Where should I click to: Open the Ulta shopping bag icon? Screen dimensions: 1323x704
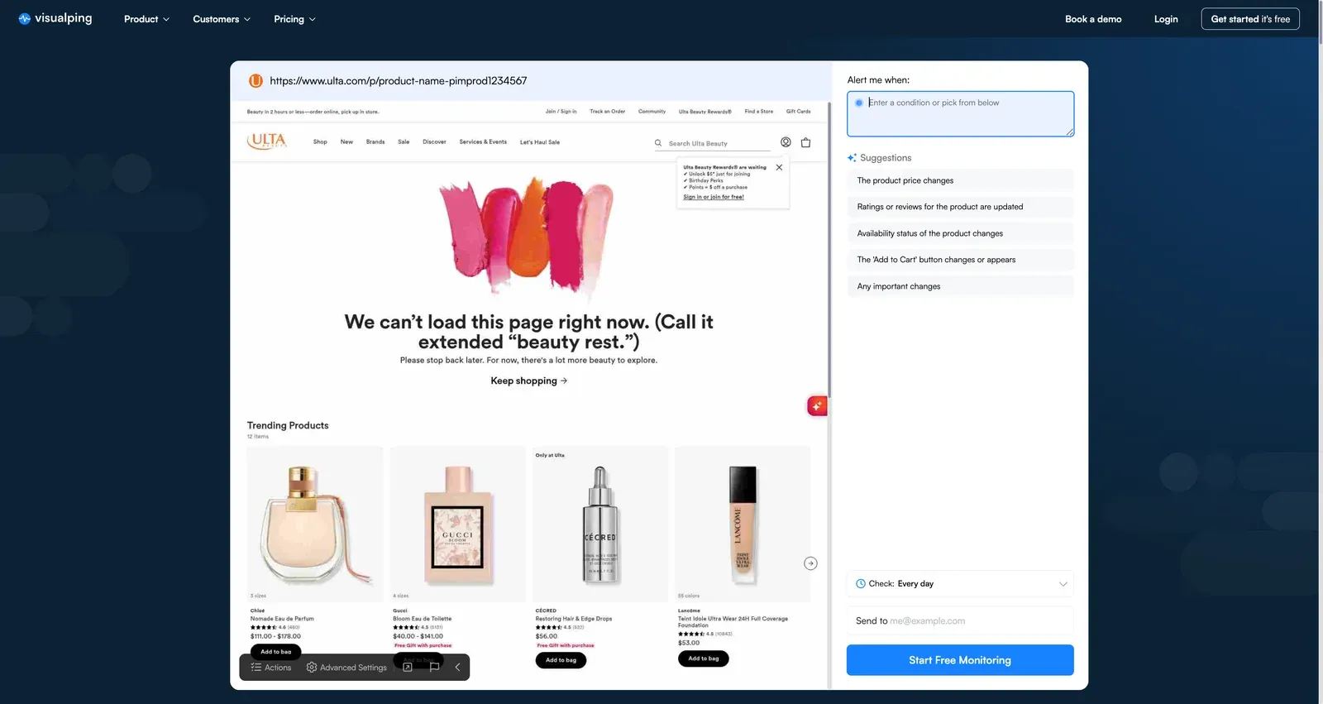click(x=805, y=142)
